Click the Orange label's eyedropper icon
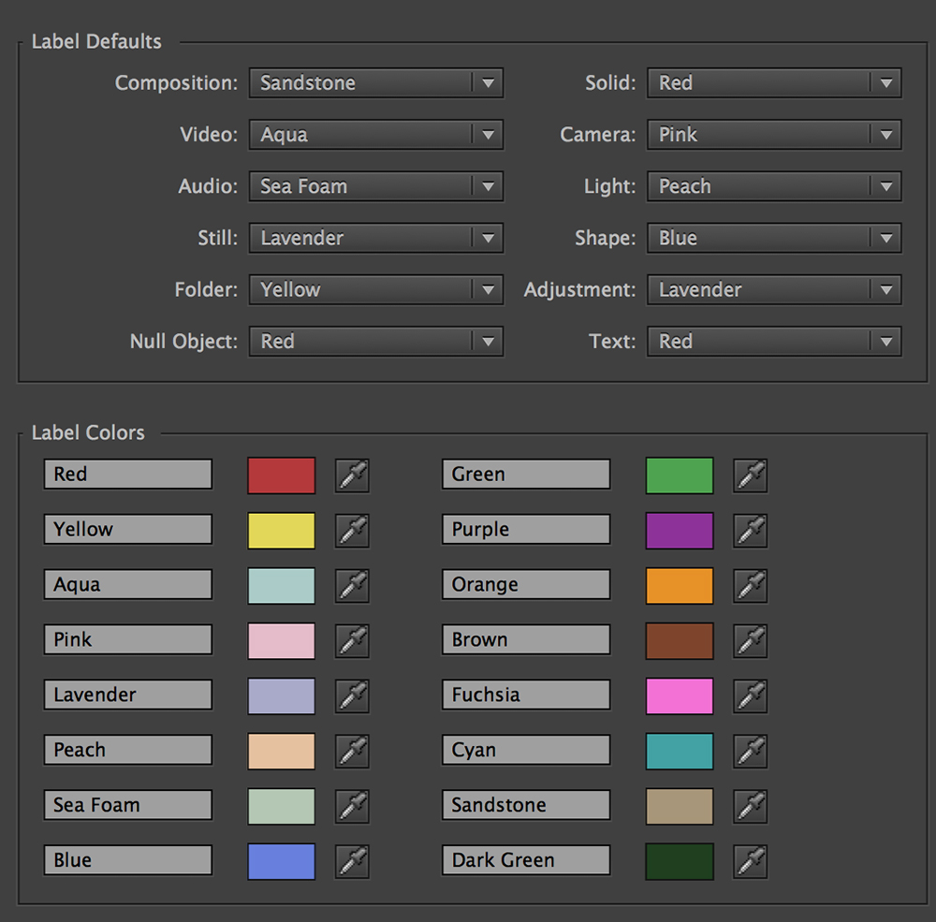Viewport: 936px width, 922px height. tap(750, 585)
